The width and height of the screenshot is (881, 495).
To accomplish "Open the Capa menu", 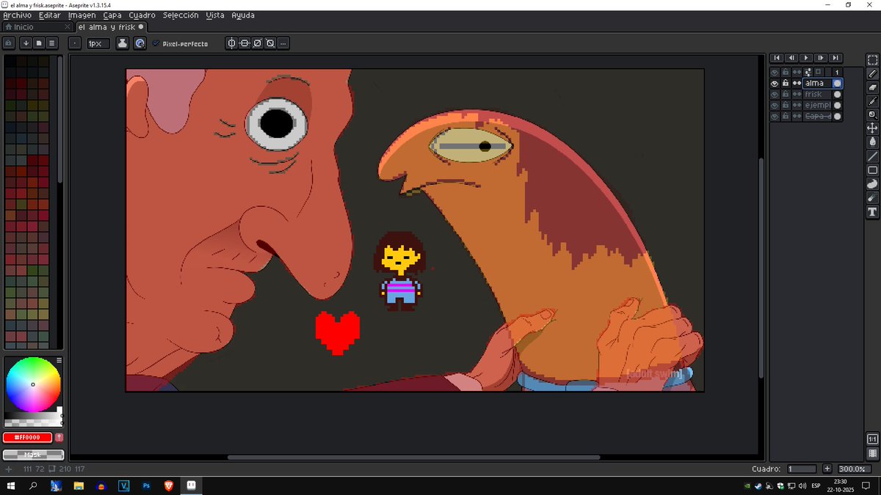I will point(112,15).
